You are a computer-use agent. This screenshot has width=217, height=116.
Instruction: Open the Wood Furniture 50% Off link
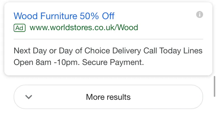[64, 16]
